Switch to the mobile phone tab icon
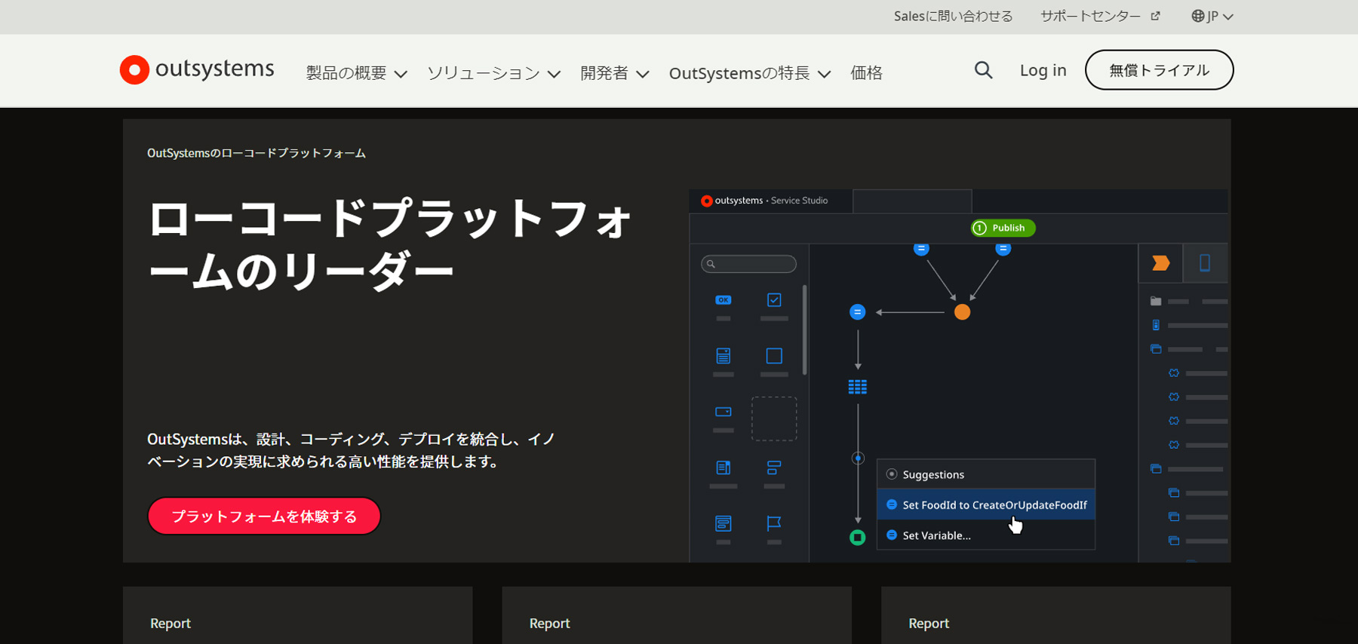The image size is (1358, 644). (x=1205, y=262)
